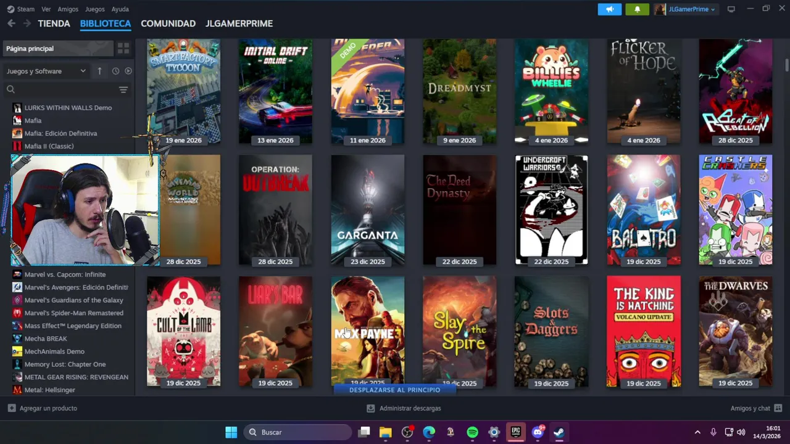
Task: Switch to the TIENDA tab
Action: click(x=54, y=23)
